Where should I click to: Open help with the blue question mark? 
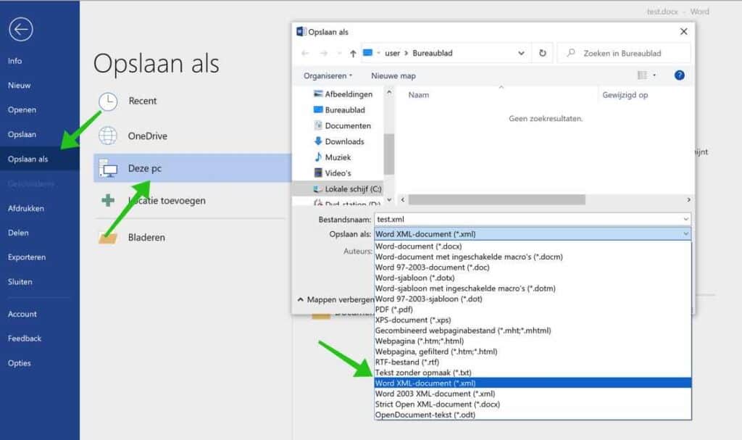click(x=679, y=75)
